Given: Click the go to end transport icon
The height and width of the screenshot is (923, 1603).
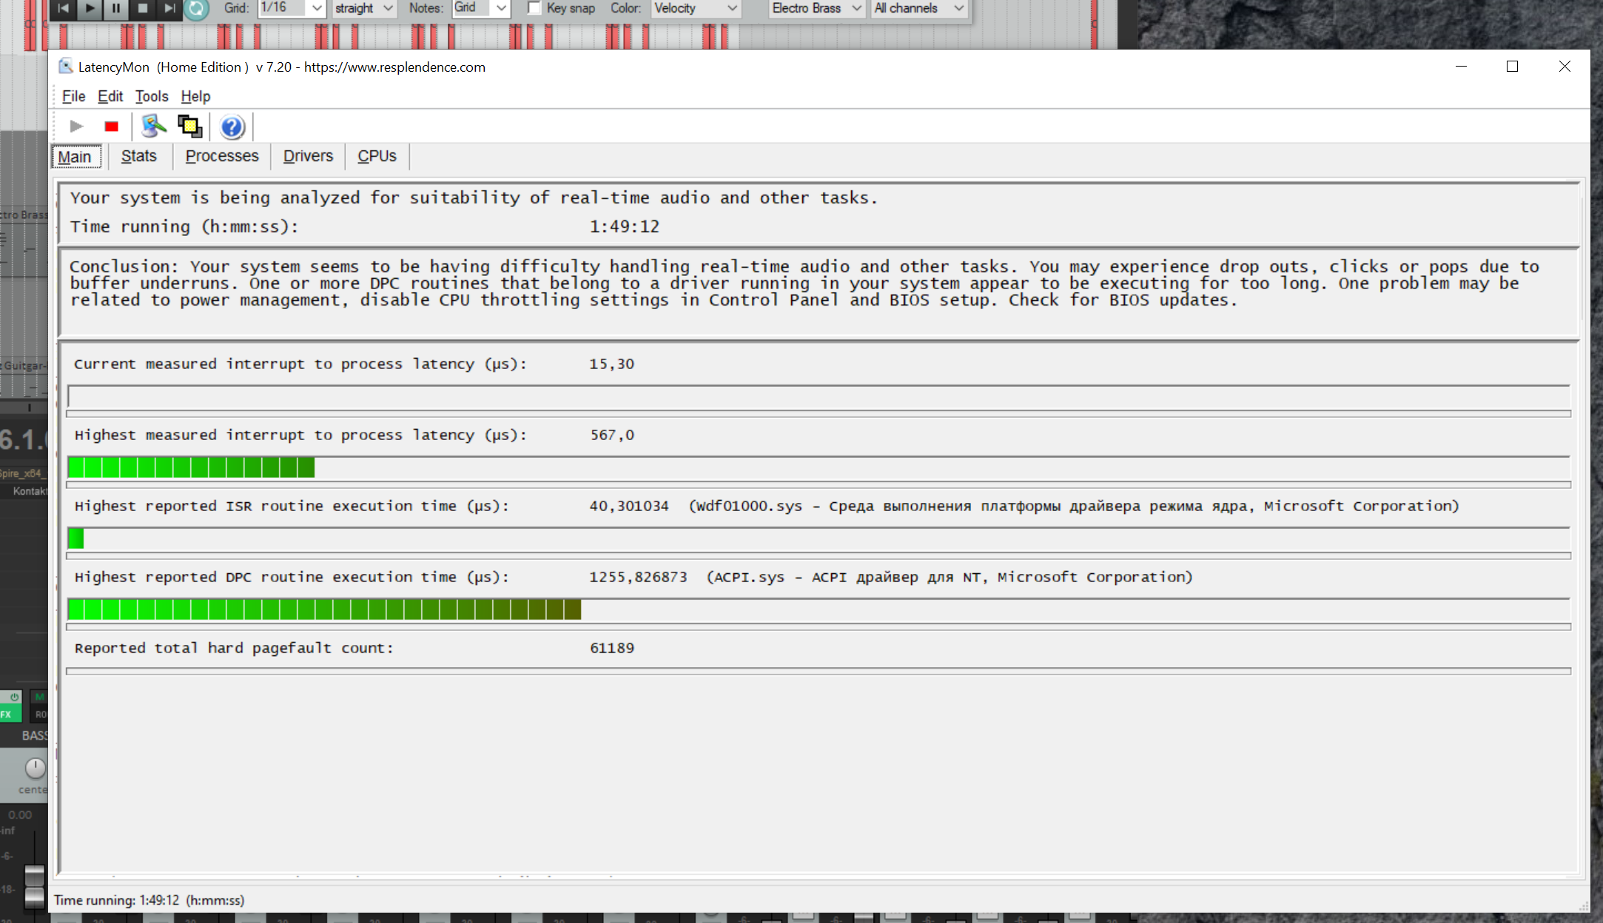Looking at the screenshot, I should [x=169, y=8].
